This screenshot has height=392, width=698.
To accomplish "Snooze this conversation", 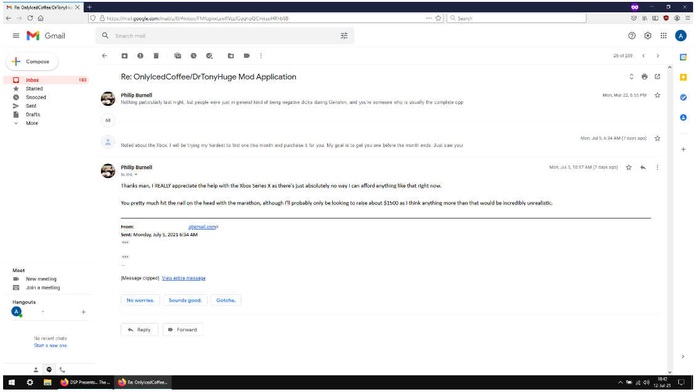I will pos(193,55).
